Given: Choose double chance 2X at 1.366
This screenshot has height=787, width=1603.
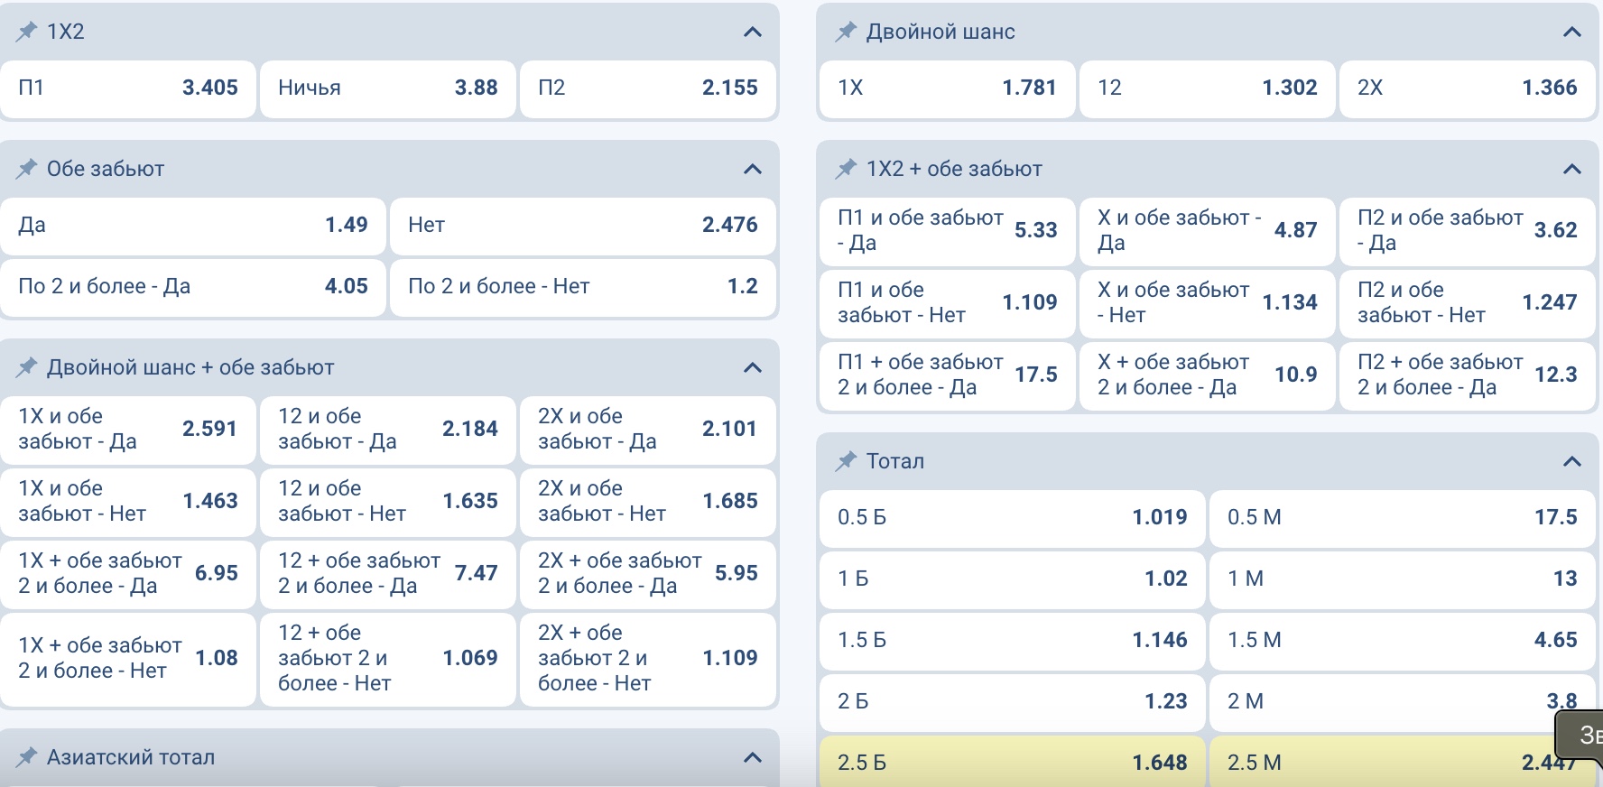Looking at the screenshot, I should point(1467,88).
